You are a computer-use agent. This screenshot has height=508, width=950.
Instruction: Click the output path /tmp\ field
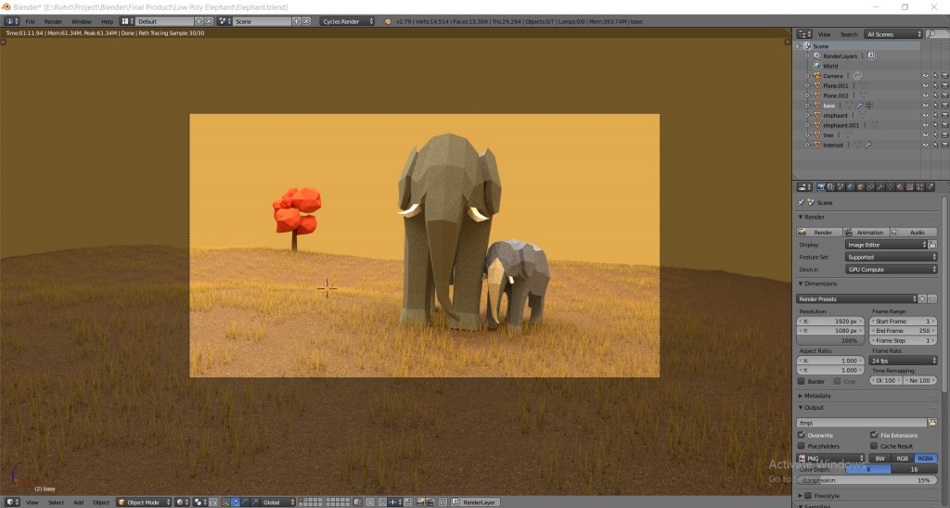click(x=860, y=423)
